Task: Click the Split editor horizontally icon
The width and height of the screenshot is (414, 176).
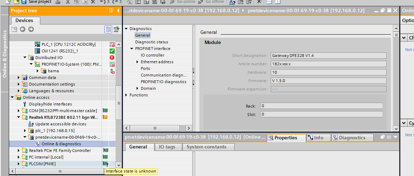Action: pyautogui.click(x=269, y=2)
